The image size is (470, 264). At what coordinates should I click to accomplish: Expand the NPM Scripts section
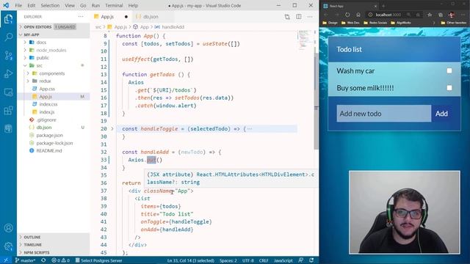(x=54, y=252)
